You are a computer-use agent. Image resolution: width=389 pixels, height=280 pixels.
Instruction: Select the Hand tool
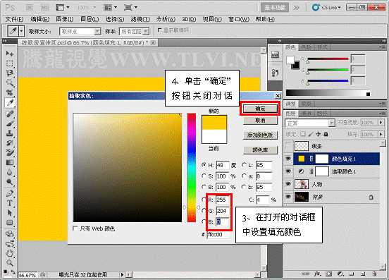click(x=10, y=253)
